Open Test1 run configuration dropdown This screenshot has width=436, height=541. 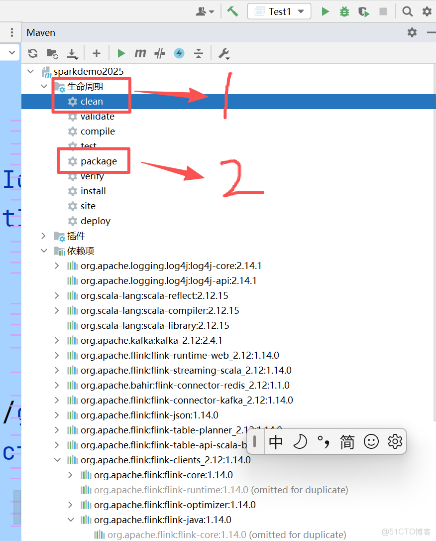(x=279, y=11)
